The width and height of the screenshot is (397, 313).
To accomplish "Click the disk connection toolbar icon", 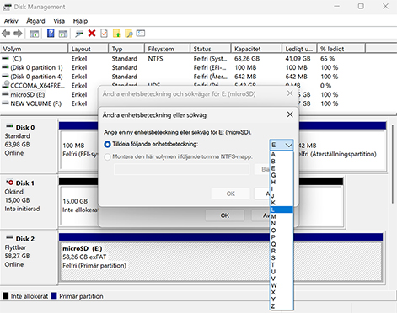I will [x=79, y=34].
